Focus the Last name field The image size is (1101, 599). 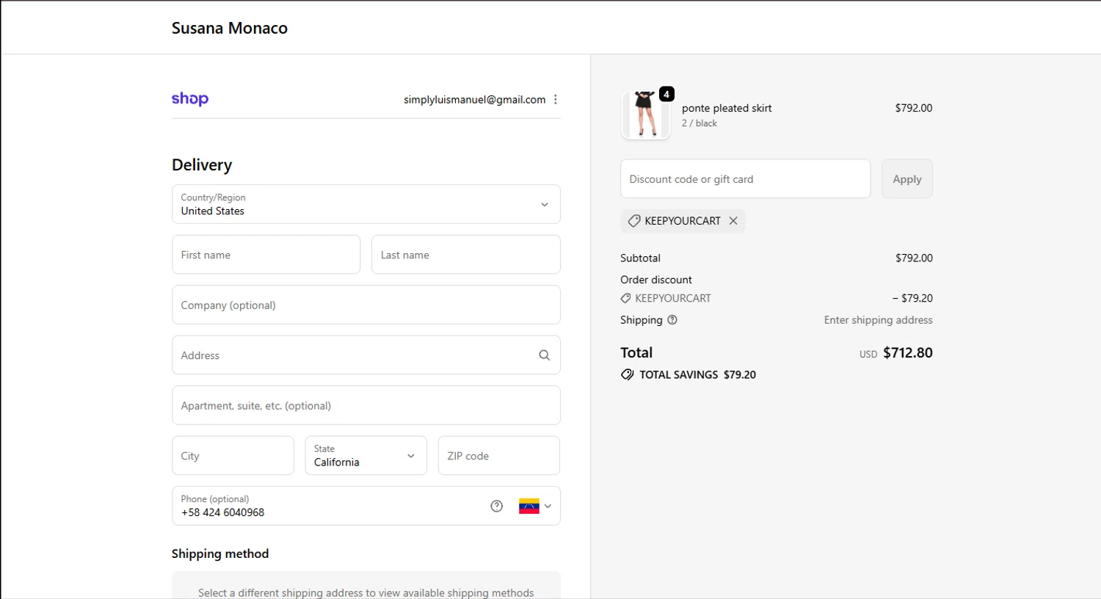point(466,255)
